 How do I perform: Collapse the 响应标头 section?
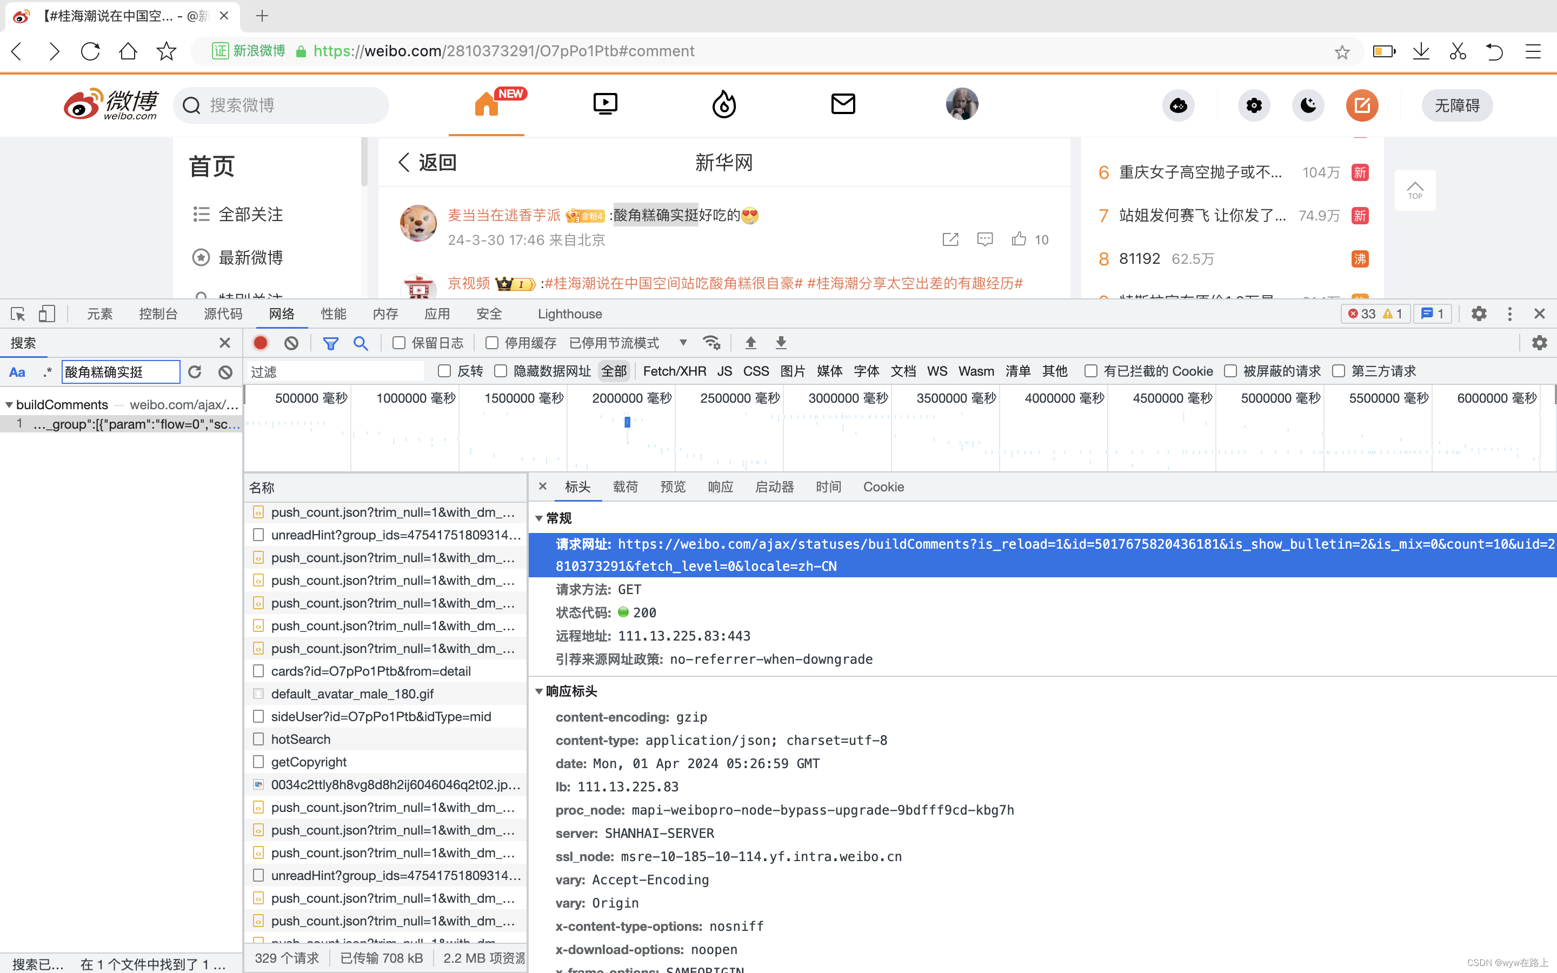tap(539, 692)
